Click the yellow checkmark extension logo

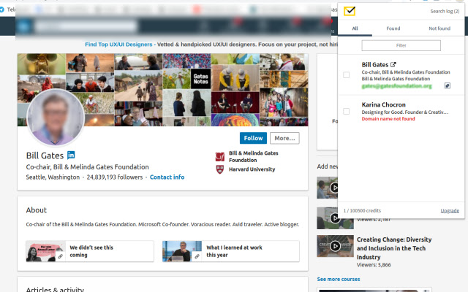pyautogui.click(x=350, y=11)
